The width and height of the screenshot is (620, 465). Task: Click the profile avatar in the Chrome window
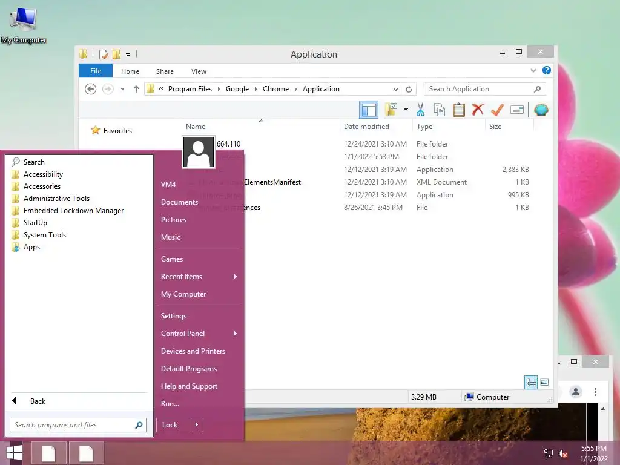[576, 392]
